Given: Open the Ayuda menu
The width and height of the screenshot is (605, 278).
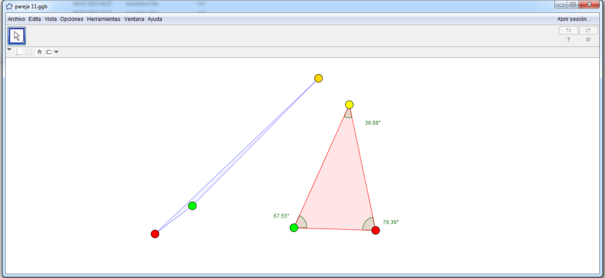Looking at the screenshot, I should [155, 19].
